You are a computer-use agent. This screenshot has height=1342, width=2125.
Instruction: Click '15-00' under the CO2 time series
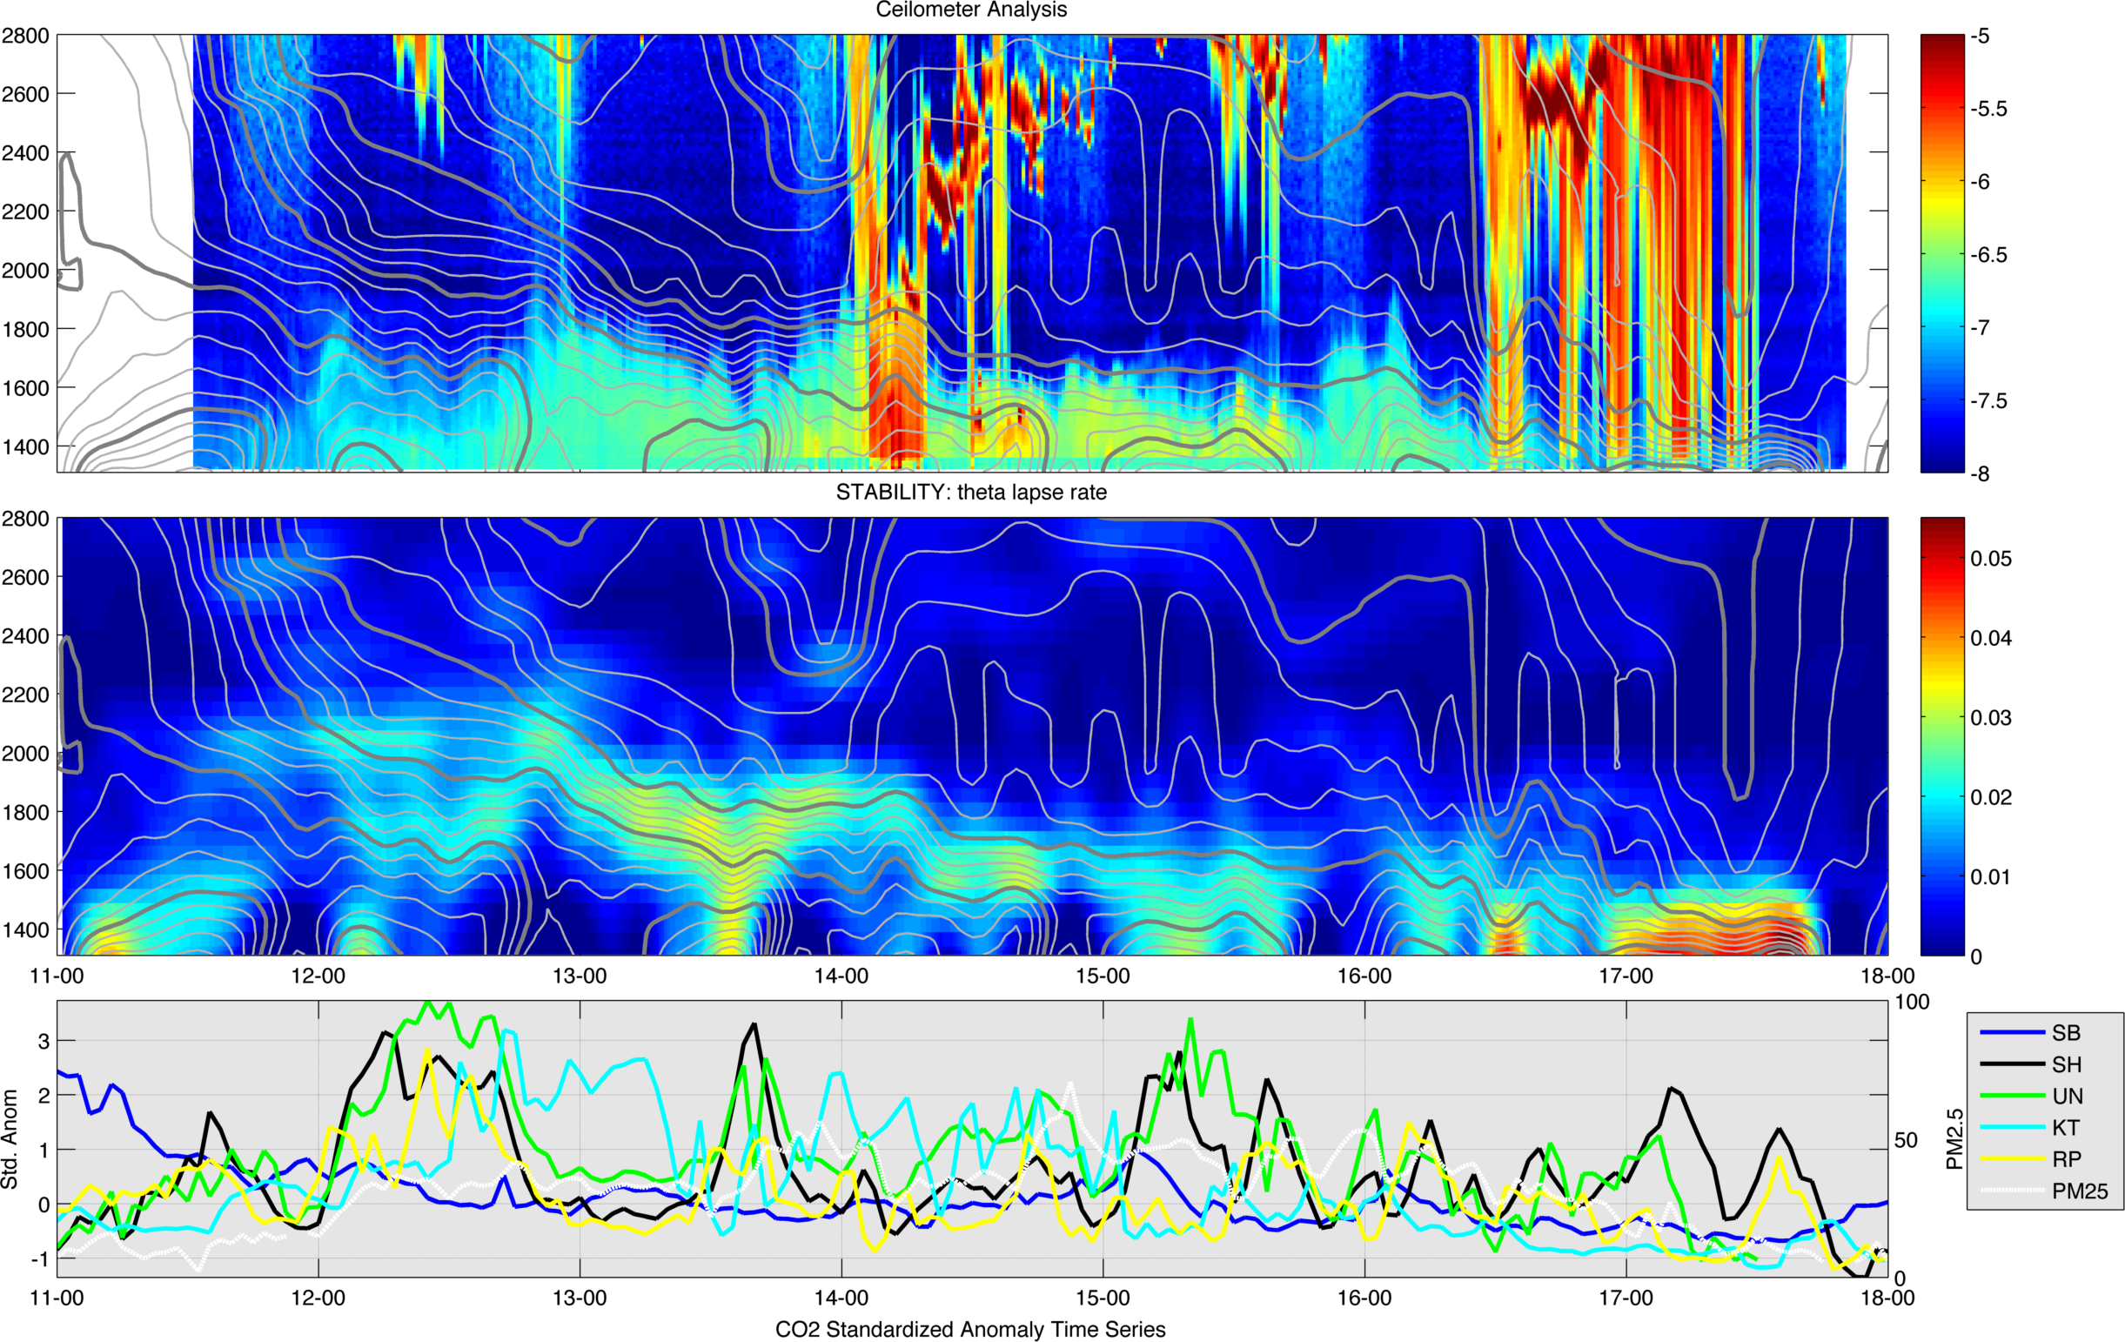(1103, 1298)
